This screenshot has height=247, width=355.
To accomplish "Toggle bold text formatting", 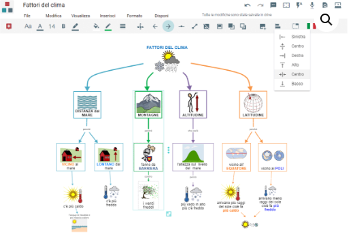I will coord(63,27).
